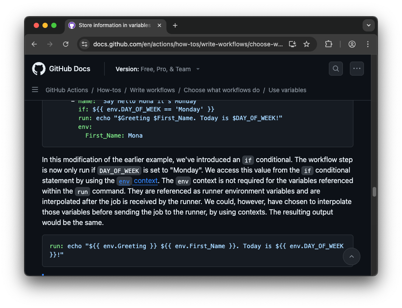Open the Write workflows breadcrumb link
The height and width of the screenshot is (308, 402).
[152, 90]
